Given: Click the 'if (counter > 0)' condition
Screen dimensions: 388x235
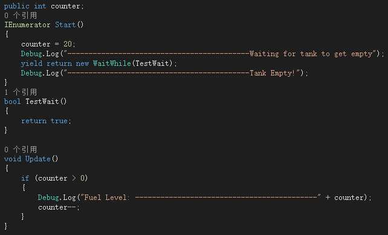Looking at the screenshot, I should 54,178.
